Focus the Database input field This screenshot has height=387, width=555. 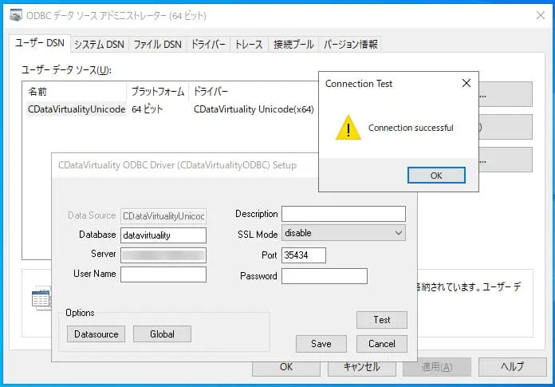(x=163, y=235)
